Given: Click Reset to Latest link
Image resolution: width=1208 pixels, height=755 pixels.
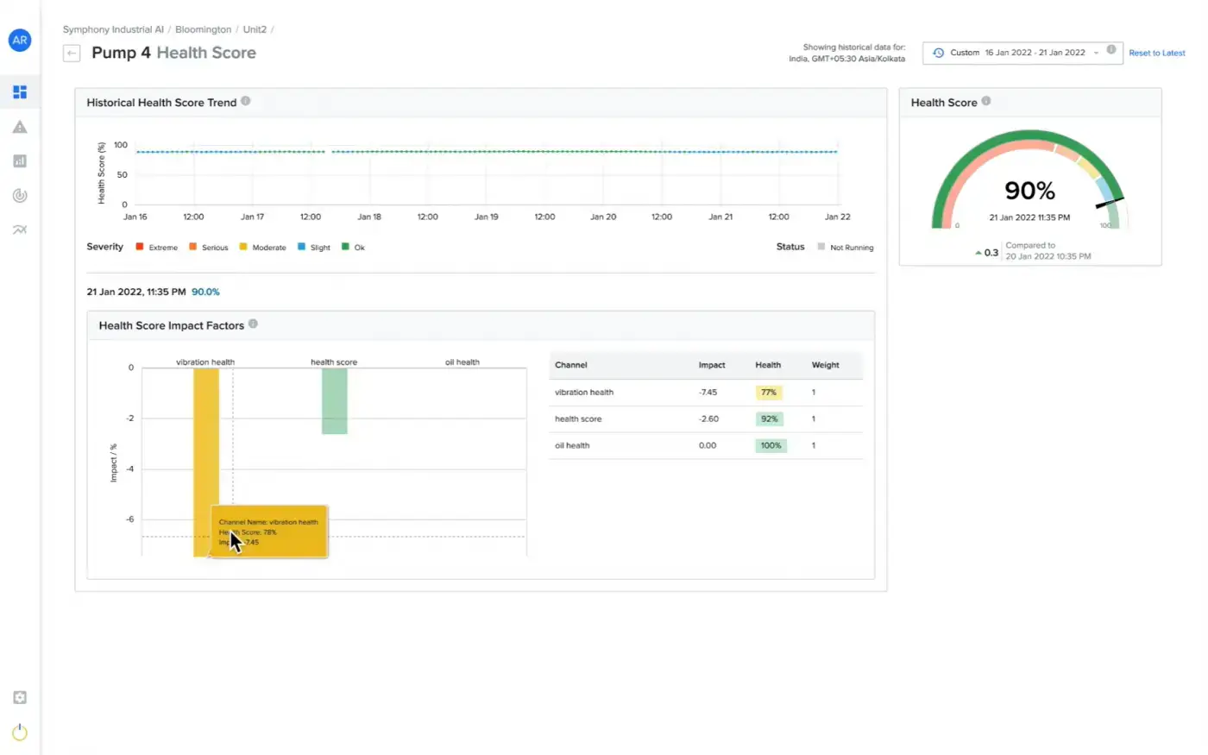Looking at the screenshot, I should [1156, 53].
